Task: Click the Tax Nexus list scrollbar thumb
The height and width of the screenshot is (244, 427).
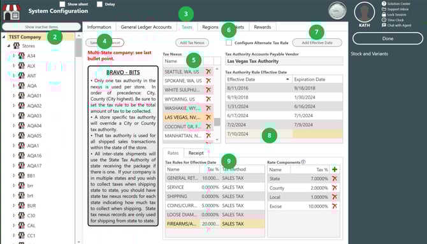Action: (x=217, y=122)
